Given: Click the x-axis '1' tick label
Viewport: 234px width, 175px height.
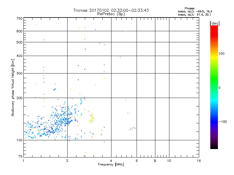Looking at the screenshot, I should (23, 161).
